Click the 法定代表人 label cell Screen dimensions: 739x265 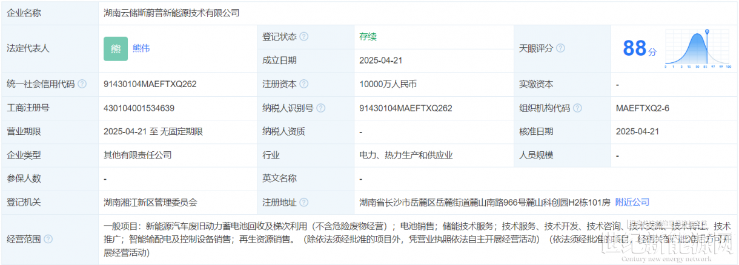click(x=50, y=48)
